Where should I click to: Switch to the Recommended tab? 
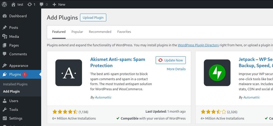pyautogui.click(x=100, y=32)
